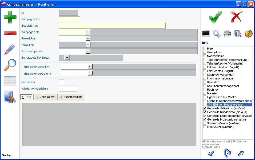Click the Bezeichnung input field
The height and width of the screenshot is (160, 255).
pos(112,26)
